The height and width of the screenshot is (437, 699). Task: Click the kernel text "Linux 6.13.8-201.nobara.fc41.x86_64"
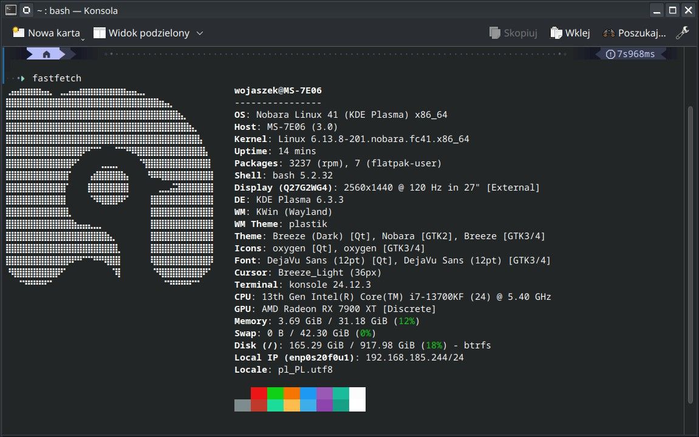(373, 139)
